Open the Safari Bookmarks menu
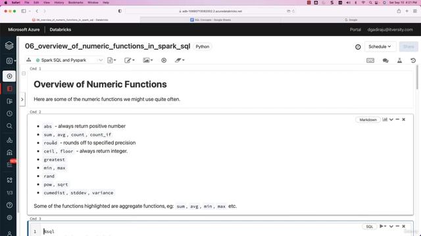Screen dimensions: 421x236 (x=76, y=3)
